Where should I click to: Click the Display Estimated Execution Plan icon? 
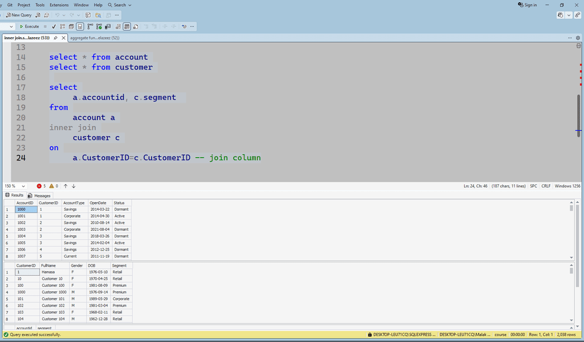(x=62, y=26)
